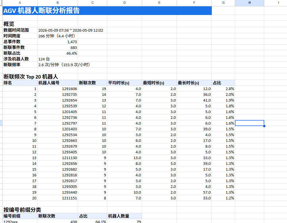This screenshot has height=223, width=287.
Task: Click the '断联频次 Top 20 机器人' heading
Action: tap(31, 77)
